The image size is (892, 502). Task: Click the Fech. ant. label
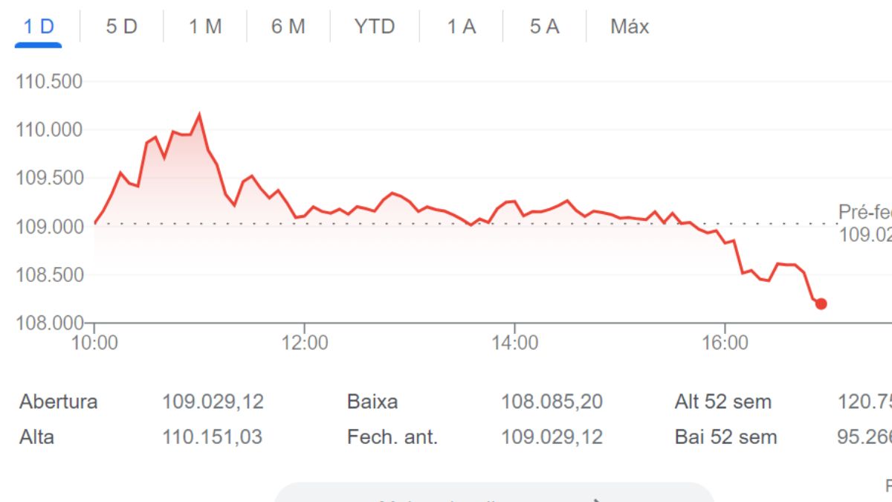[392, 437]
